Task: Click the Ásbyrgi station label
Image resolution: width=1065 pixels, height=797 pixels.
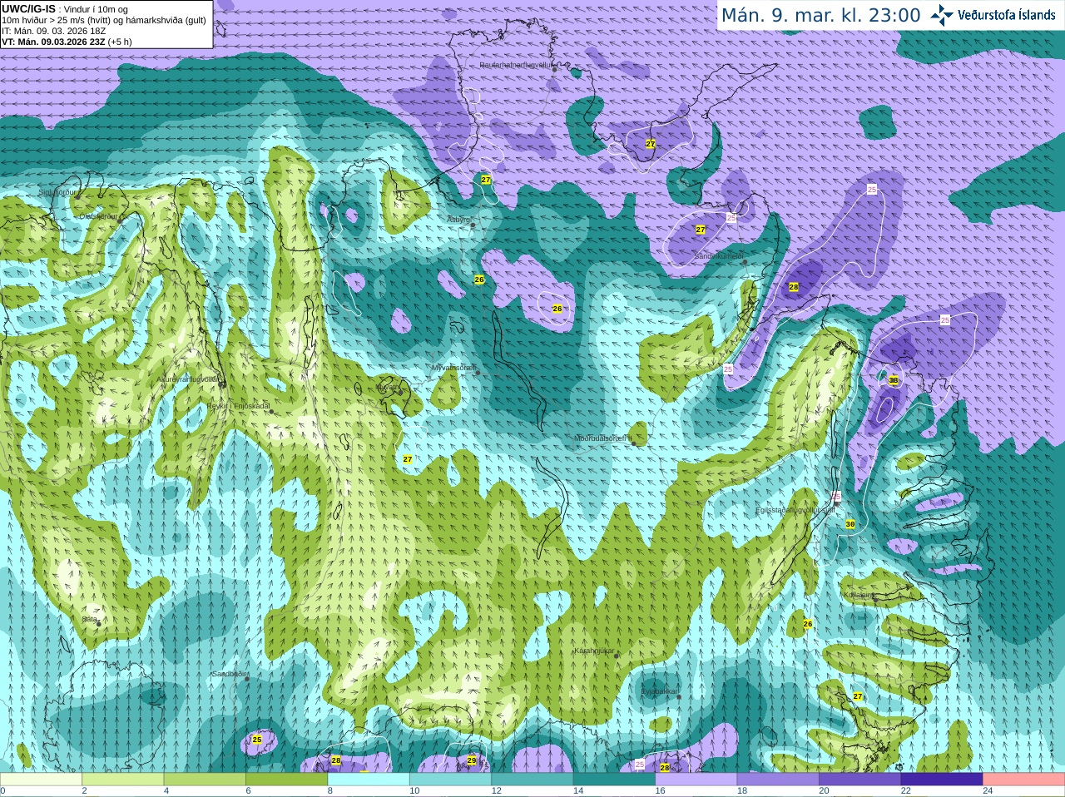Action: coord(459,220)
